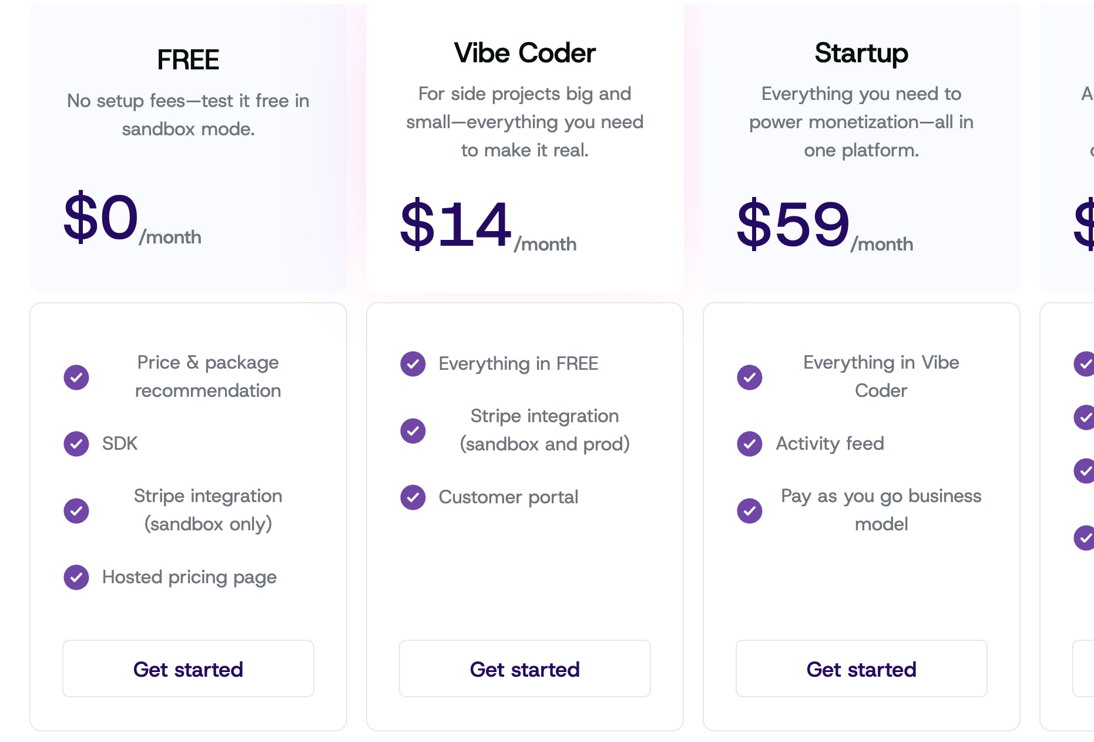The image size is (1094, 742).
Task: Click the $14 per month price
Action: [x=488, y=225]
